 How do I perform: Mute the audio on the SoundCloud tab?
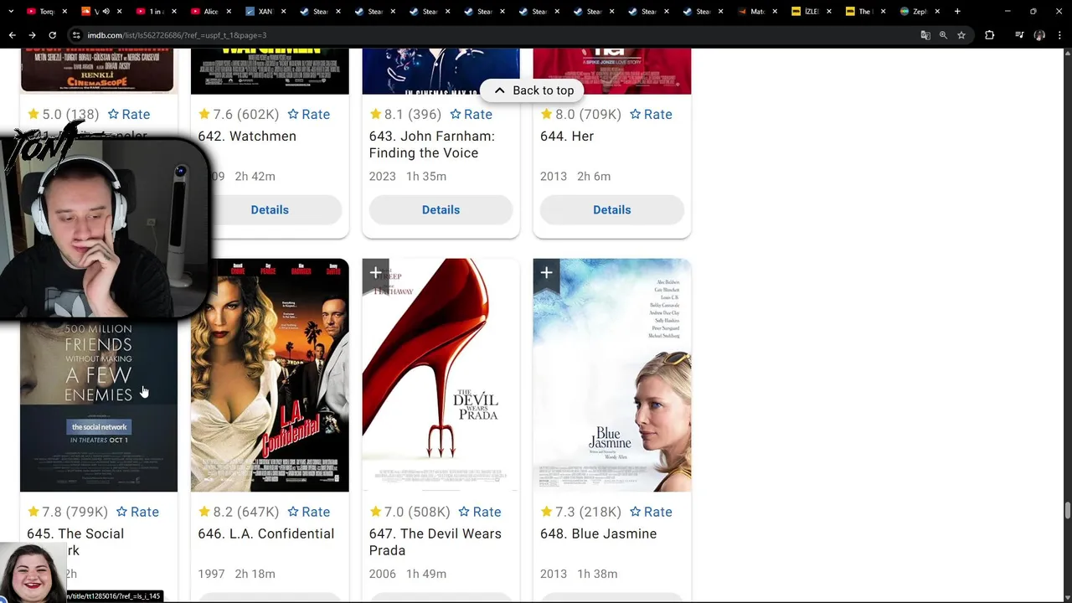tap(106, 12)
